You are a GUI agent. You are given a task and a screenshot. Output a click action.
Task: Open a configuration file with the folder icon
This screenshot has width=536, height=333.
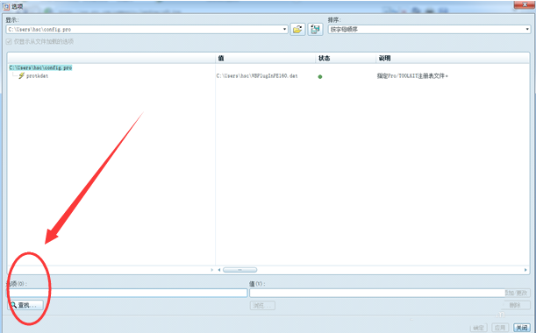click(297, 30)
